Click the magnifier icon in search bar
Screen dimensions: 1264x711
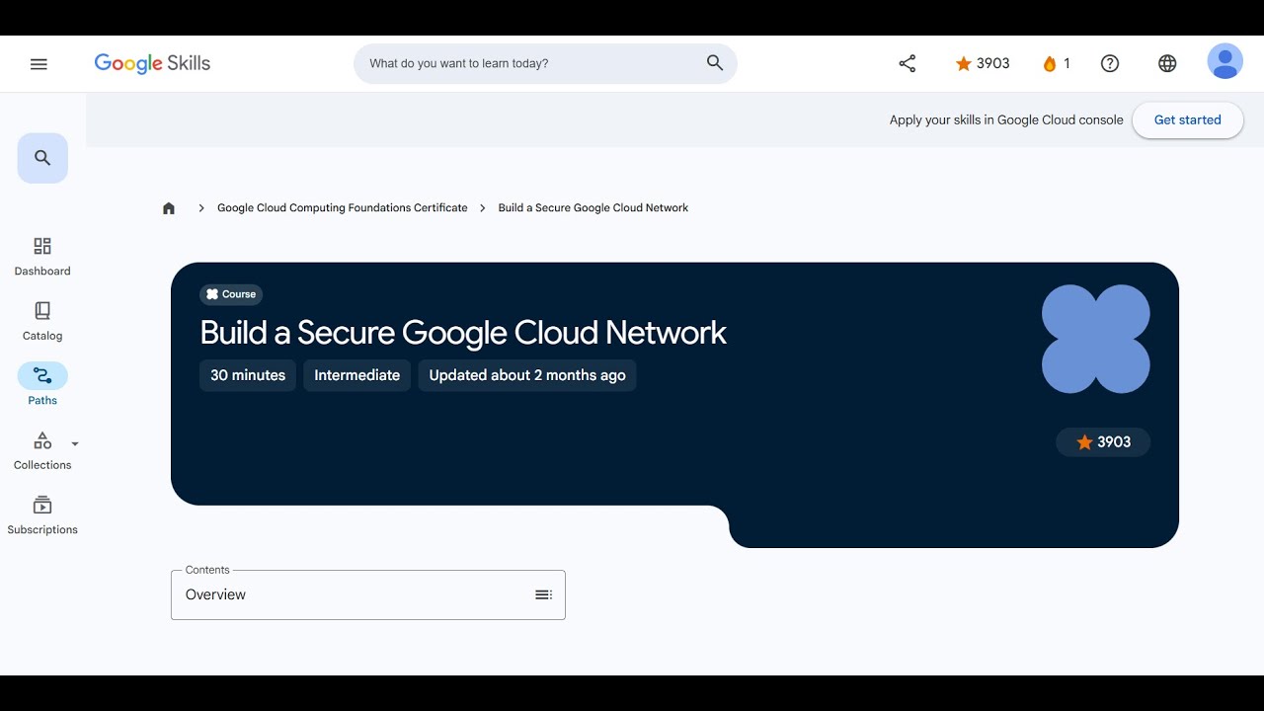pos(715,63)
